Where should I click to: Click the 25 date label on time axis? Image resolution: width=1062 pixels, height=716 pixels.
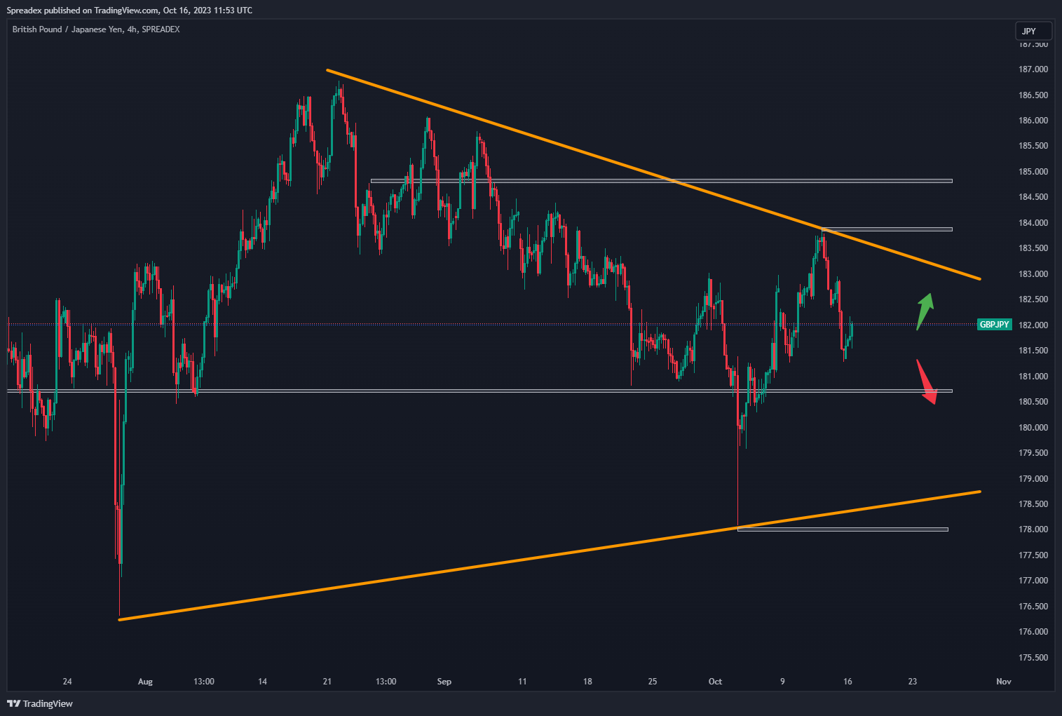[x=653, y=682]
